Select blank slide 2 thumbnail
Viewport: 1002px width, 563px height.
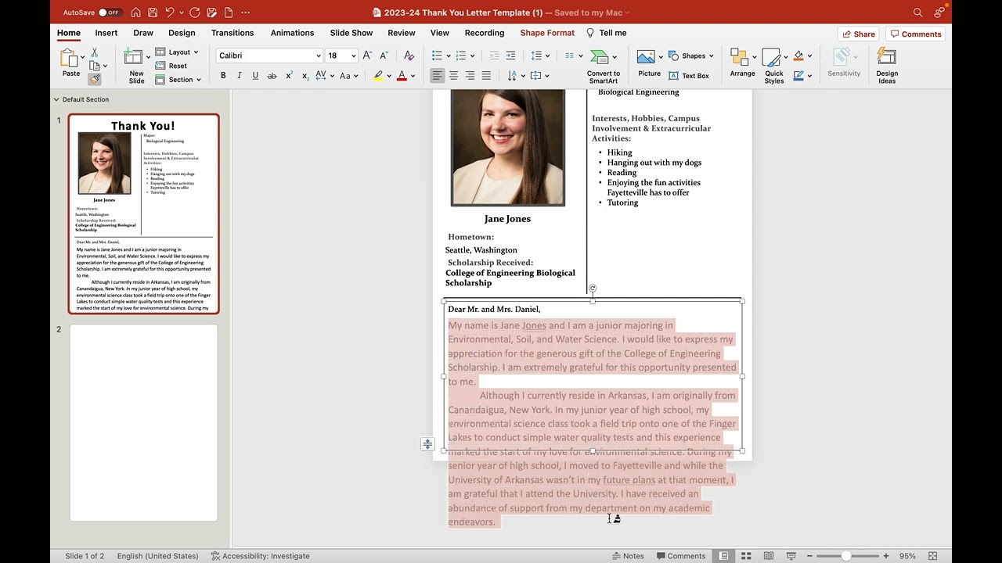click(143, 422)
